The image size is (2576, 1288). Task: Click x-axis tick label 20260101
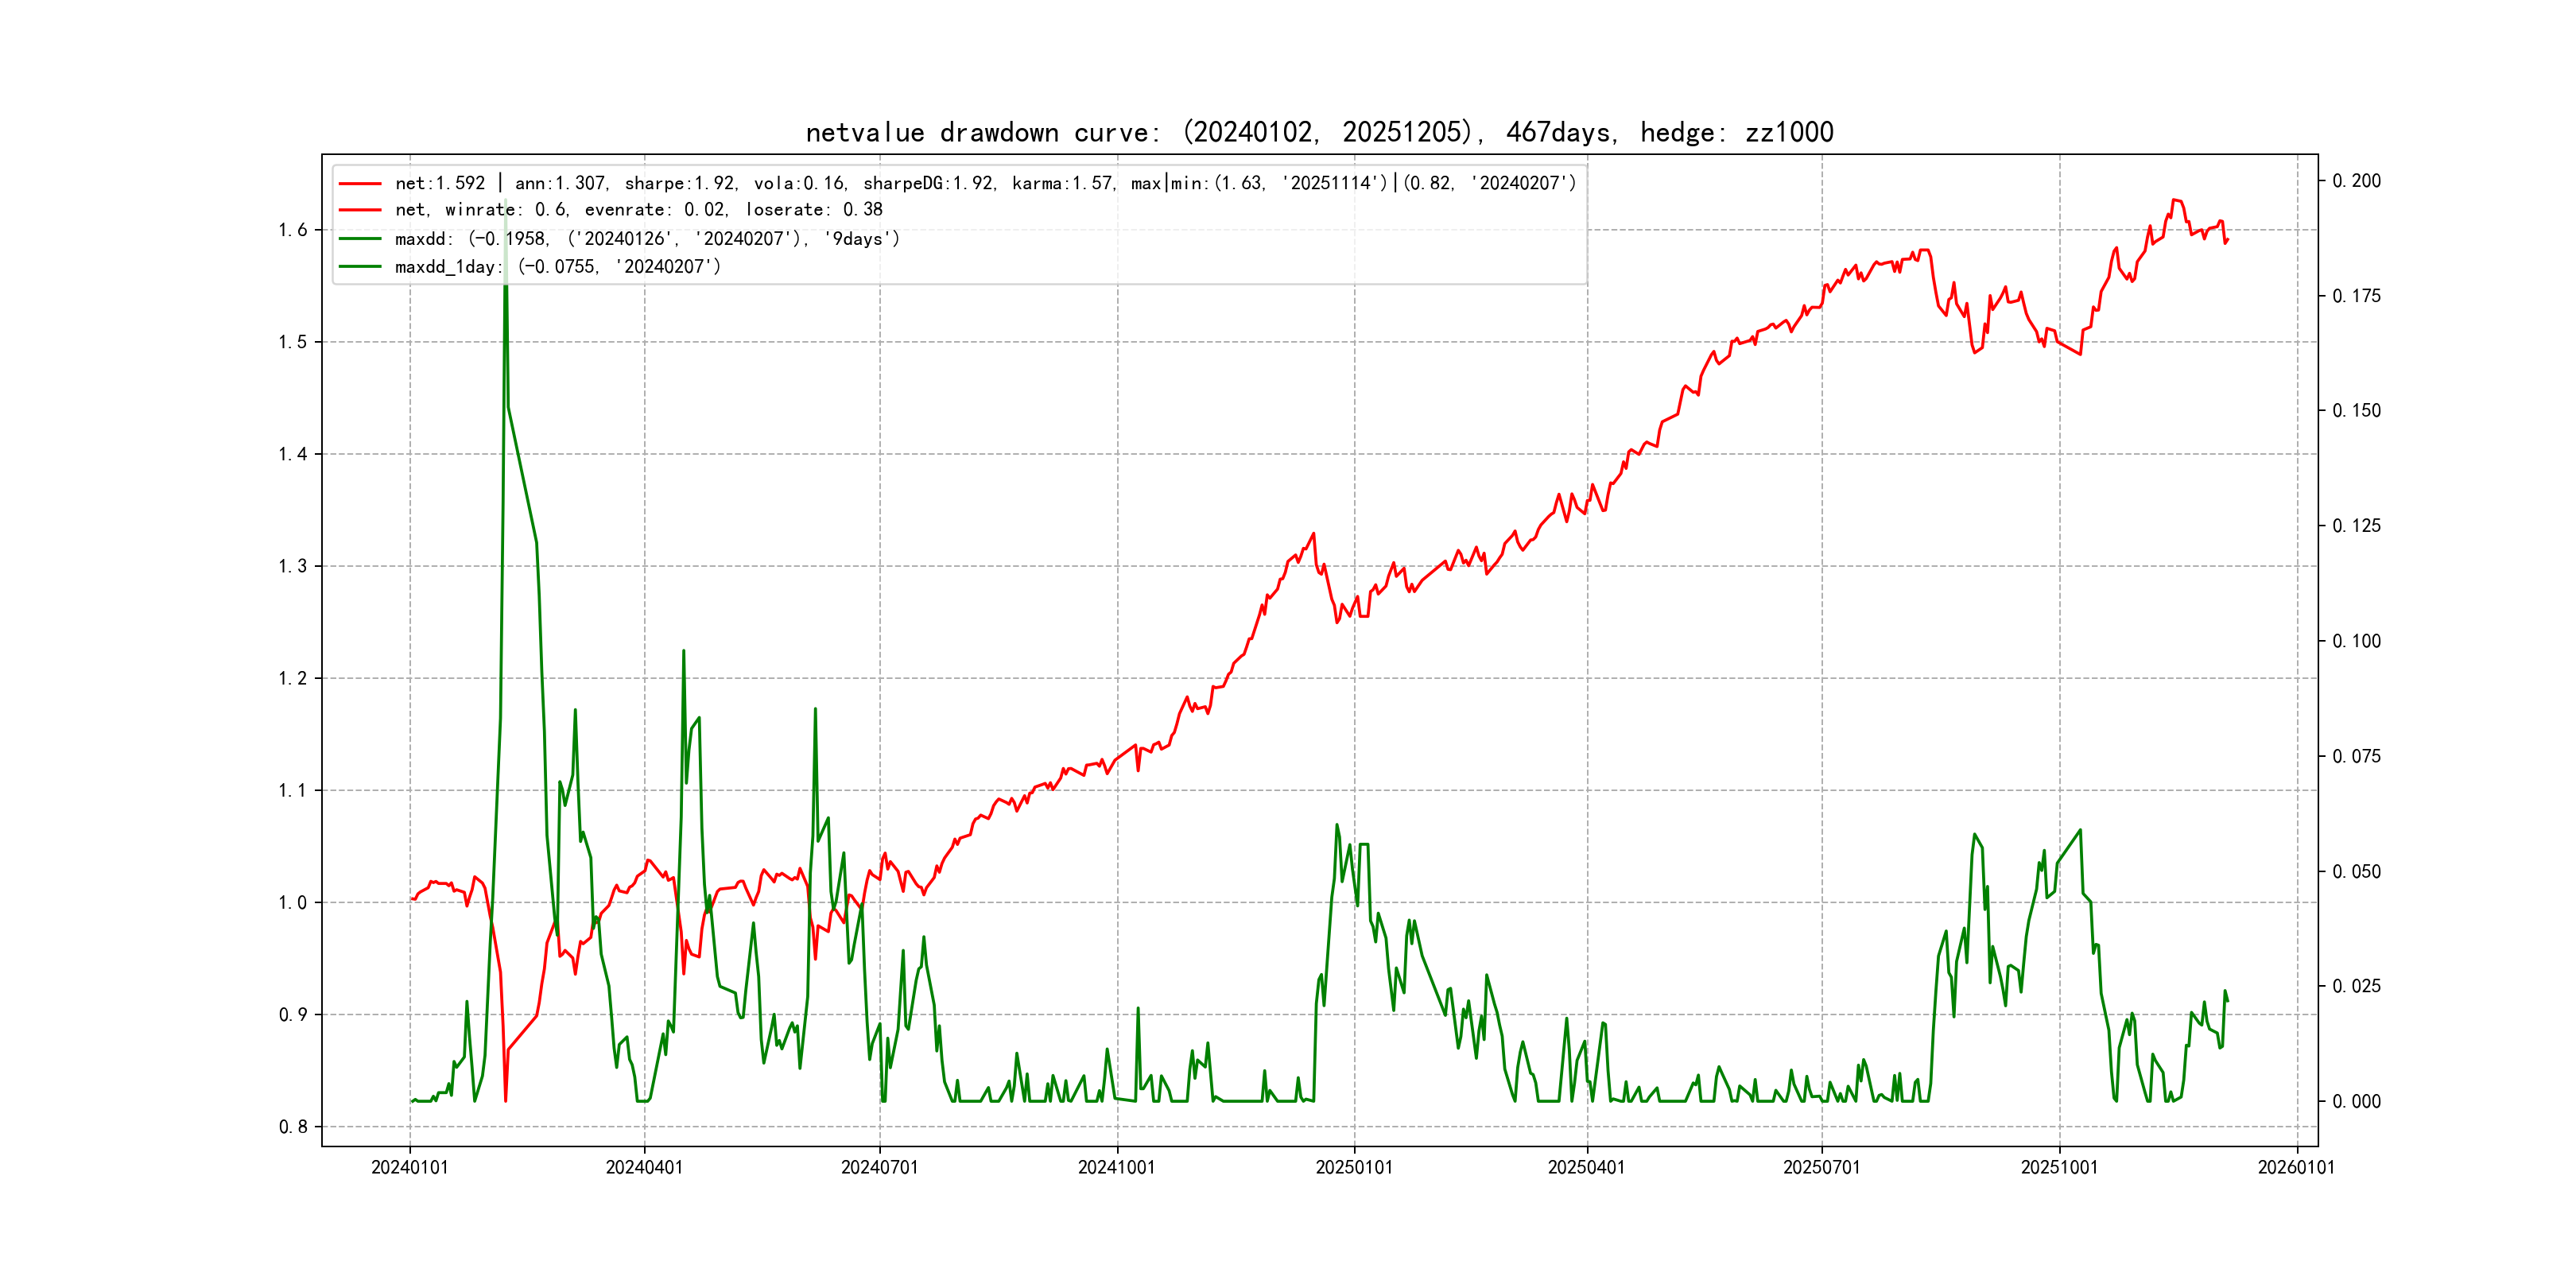pos(2296,1168)
